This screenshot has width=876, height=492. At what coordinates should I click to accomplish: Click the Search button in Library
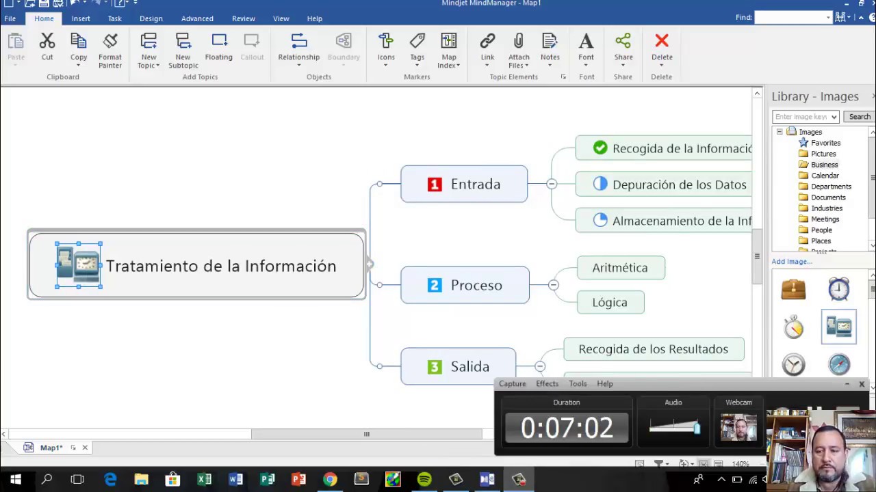[859, 117]
